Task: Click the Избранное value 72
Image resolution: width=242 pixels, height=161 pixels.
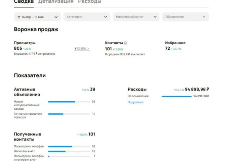Action: [167, 48]
